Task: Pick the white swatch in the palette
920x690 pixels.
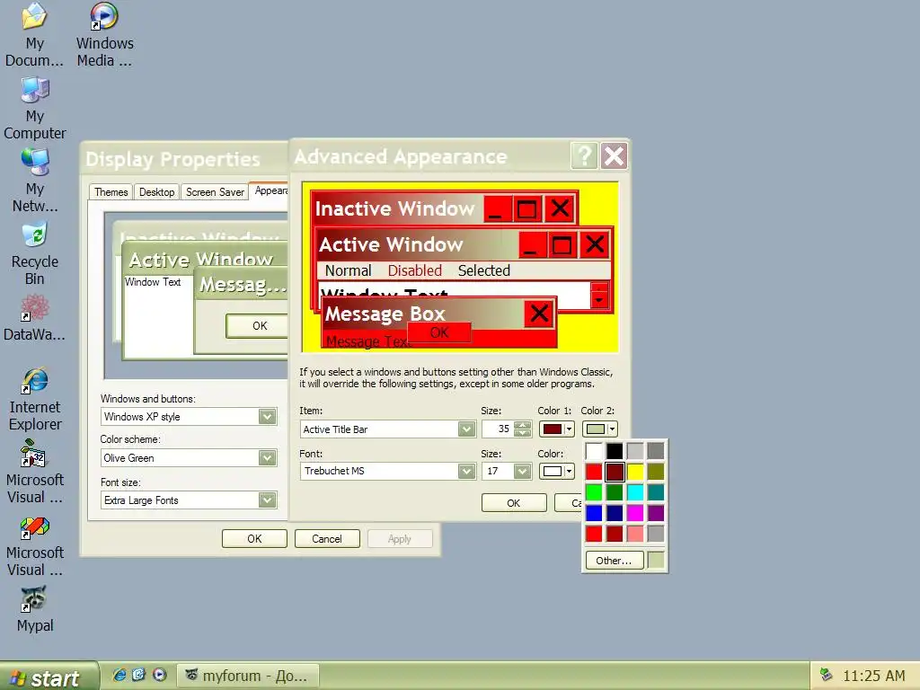Action: (594, 451)
